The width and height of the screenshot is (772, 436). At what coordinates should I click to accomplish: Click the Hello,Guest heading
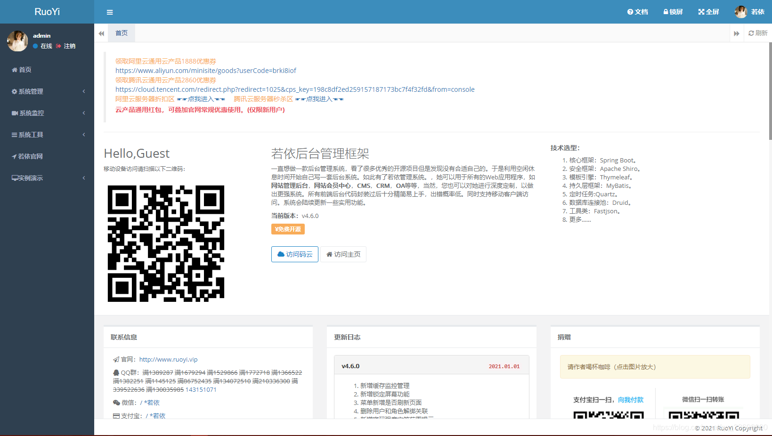(x=137, y=153)
